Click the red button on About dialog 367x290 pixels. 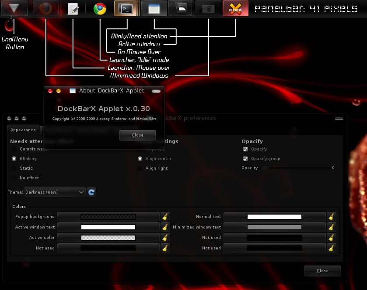point(50,91)
